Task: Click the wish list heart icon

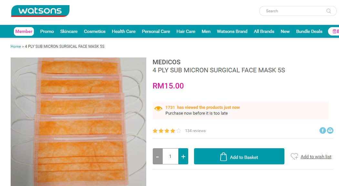Action: click(x=294, y=157)
